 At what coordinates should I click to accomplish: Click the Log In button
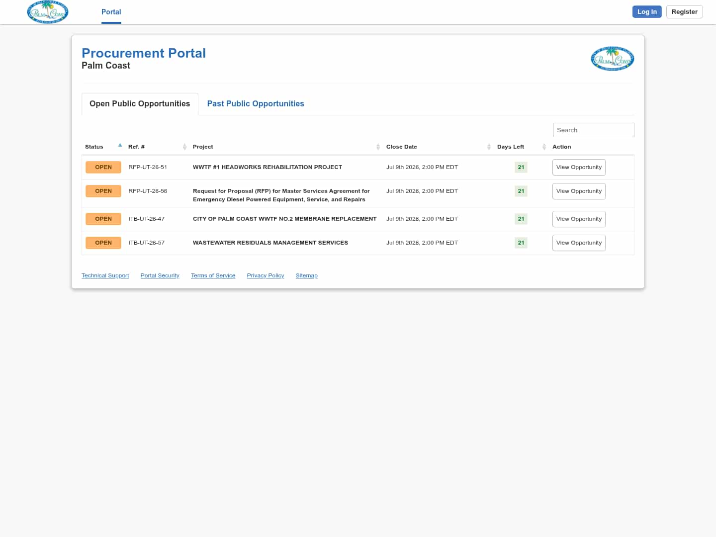(x=647, y=11)
